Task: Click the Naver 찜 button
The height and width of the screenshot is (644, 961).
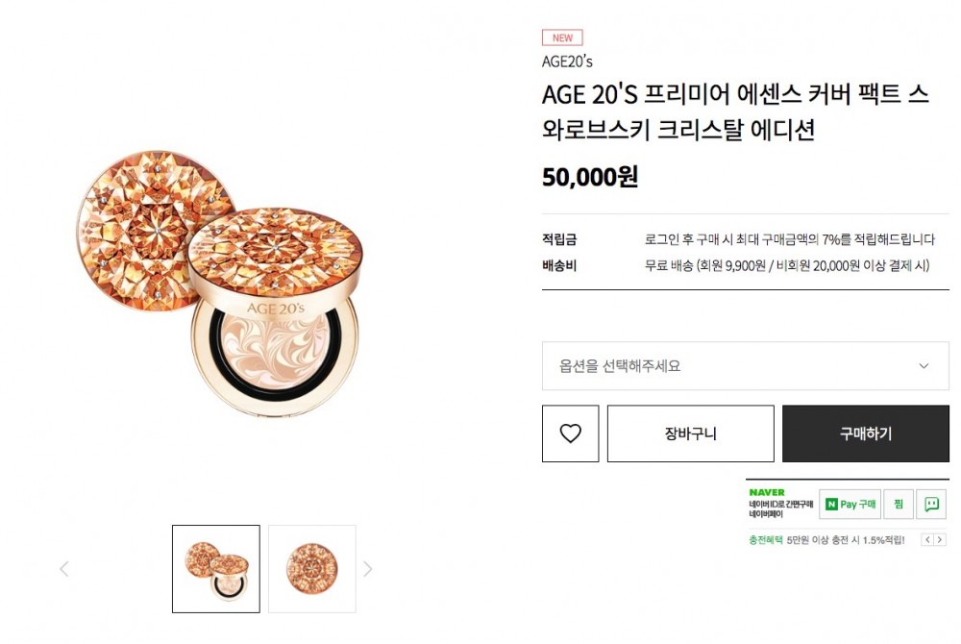Action: point(899,504)
